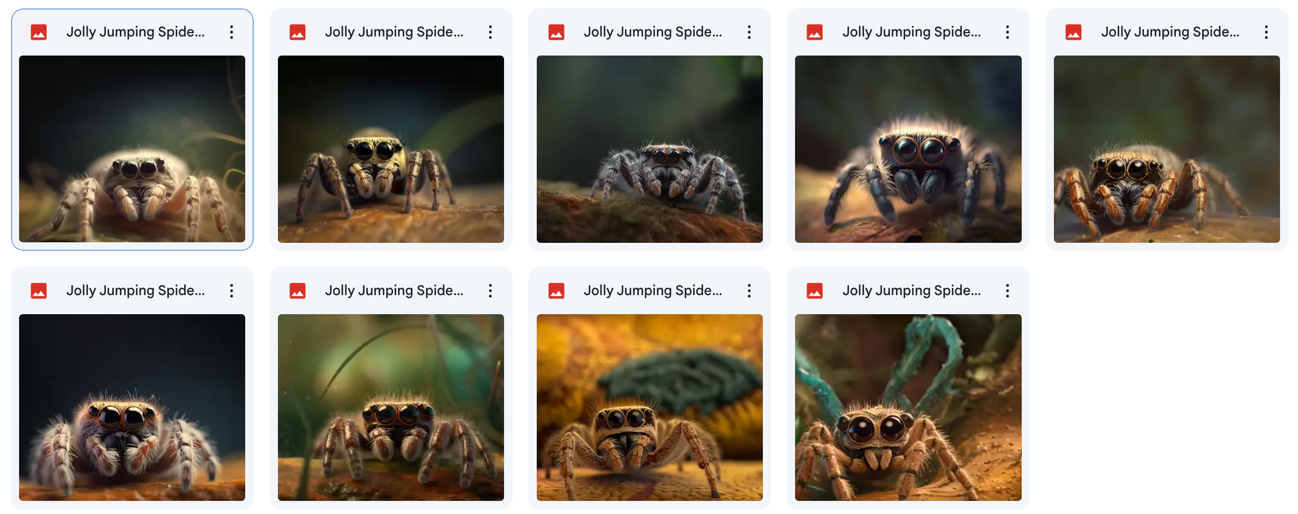Select the pale spider thumbnail with grass blades
This screenshot has width=1298, height=514.
point(132,149)
